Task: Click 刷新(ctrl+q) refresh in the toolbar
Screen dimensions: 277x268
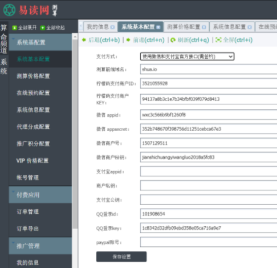Action: [190, 40]
